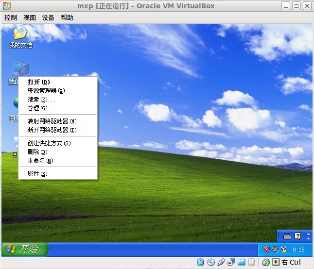This screenshot has width=314, height=269.
Task: Click the 开始 Start button
Action: click(25, 250)
